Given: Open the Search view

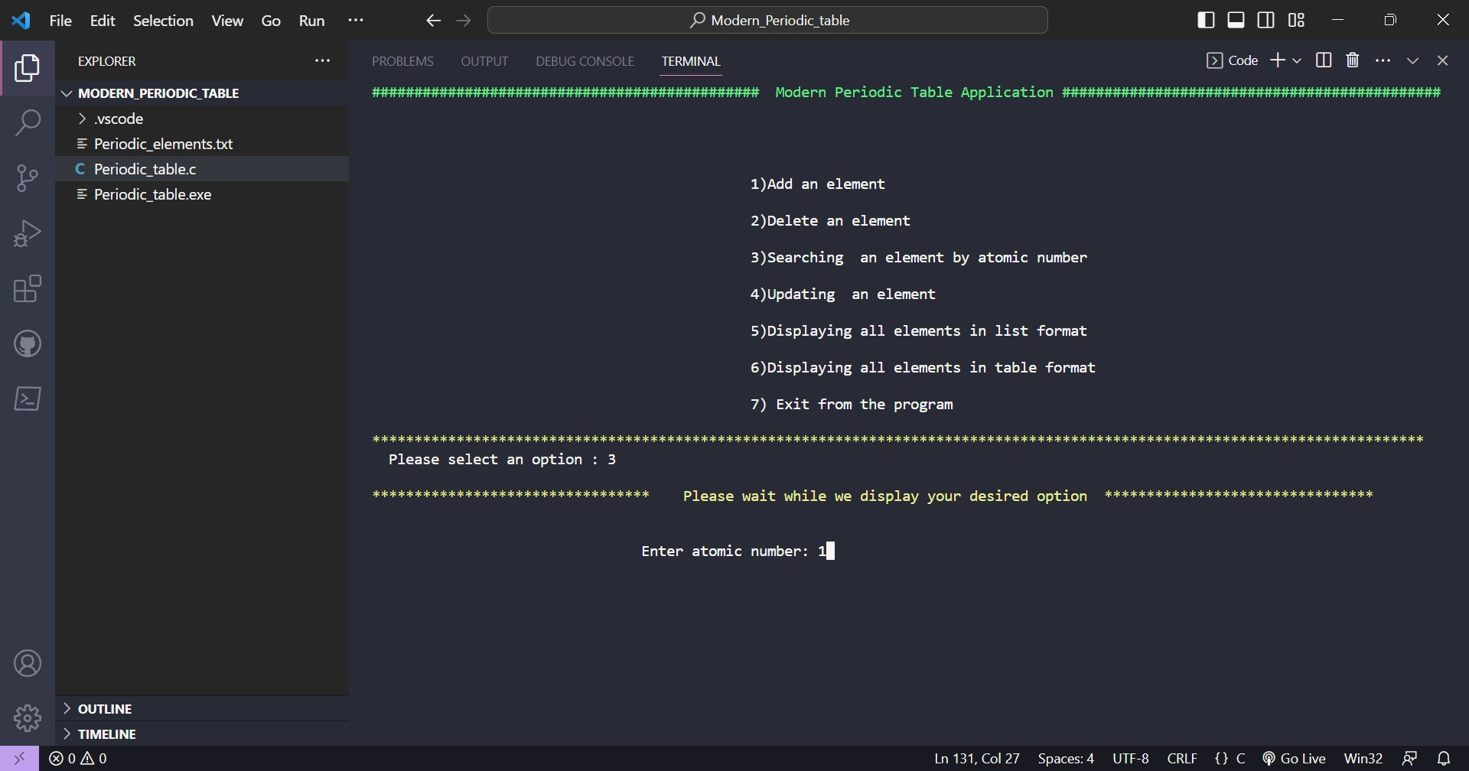Looking at the screenshot, I should pyautogui.click(x=27, y=122).
